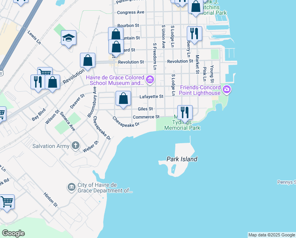Select the shopping bag marker on Revolution St

coord(87,61)
